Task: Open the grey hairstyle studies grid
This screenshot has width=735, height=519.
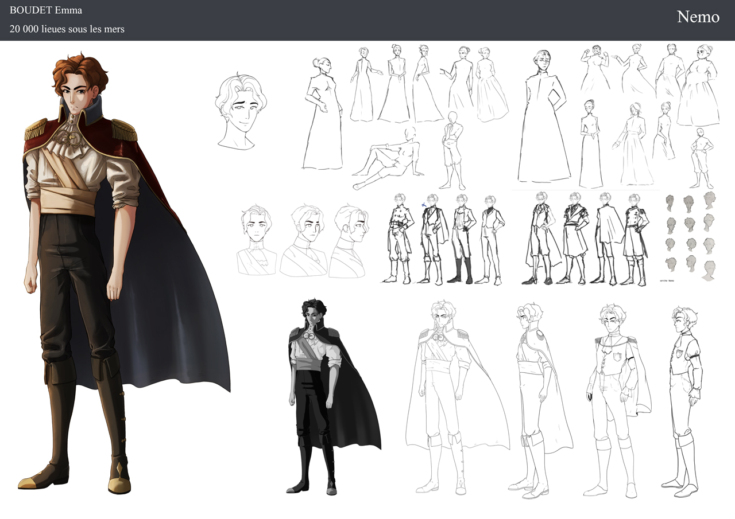Action: (691, 237)
